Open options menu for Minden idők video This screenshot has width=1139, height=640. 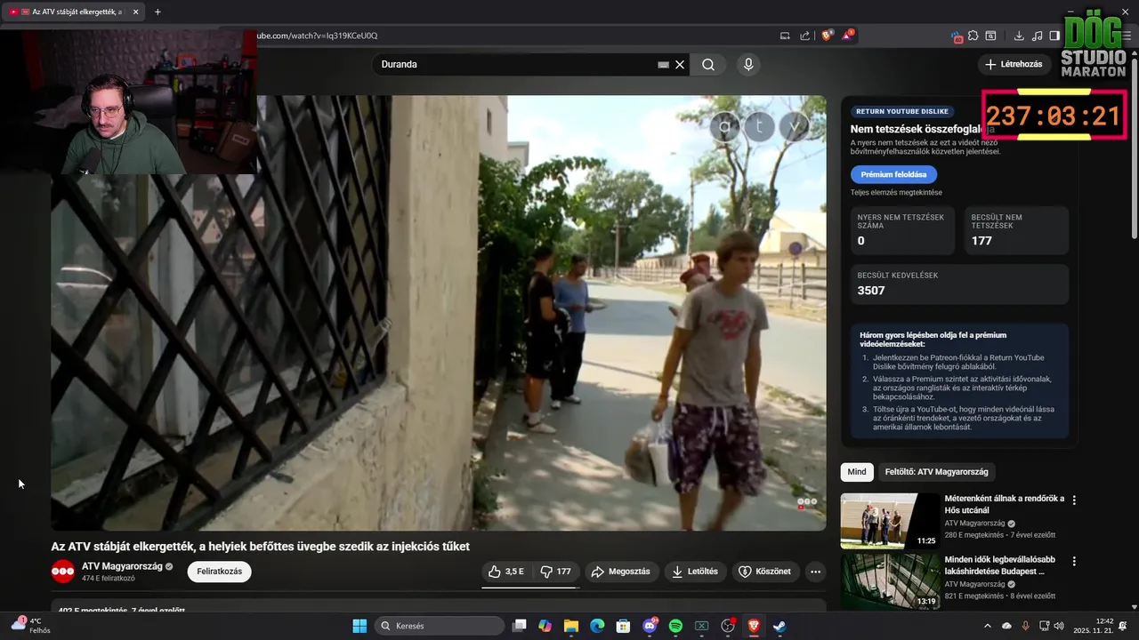(x=1074, y=561)
